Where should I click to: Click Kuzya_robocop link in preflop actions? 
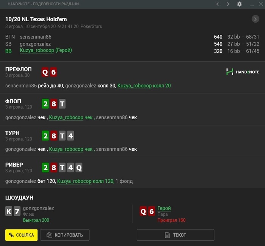point(134,86)
